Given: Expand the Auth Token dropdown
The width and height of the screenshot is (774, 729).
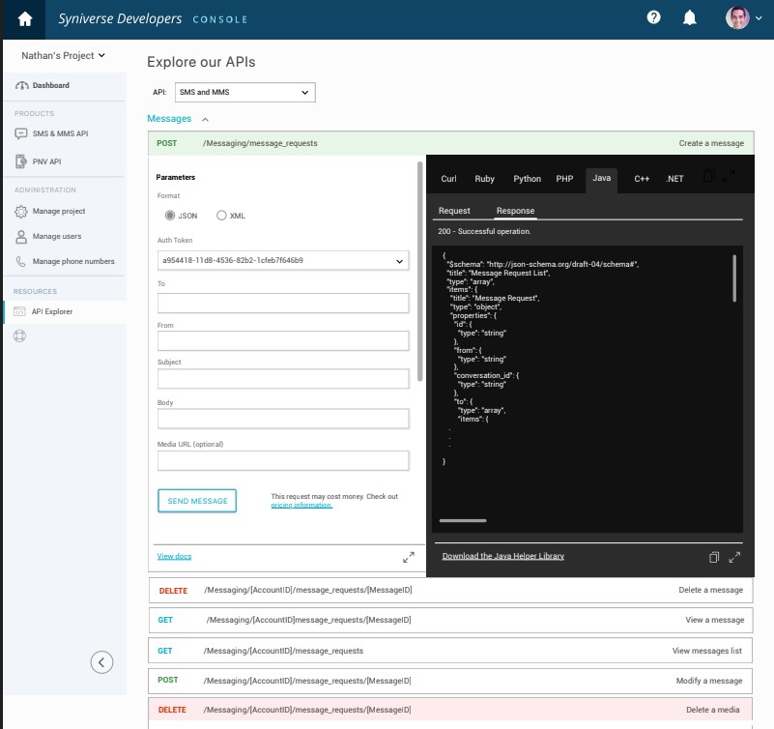Looking at the screenshot, I should (283, 260).
